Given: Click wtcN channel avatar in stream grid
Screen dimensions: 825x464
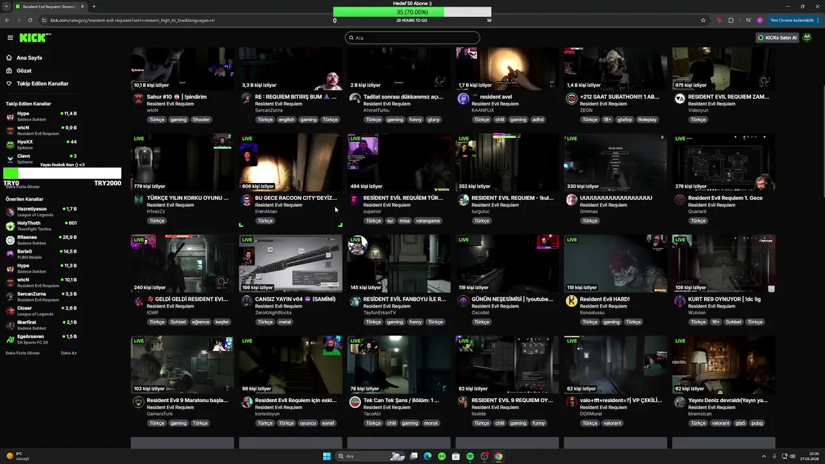Looking at the screenshot, I should tap(138, 99).
